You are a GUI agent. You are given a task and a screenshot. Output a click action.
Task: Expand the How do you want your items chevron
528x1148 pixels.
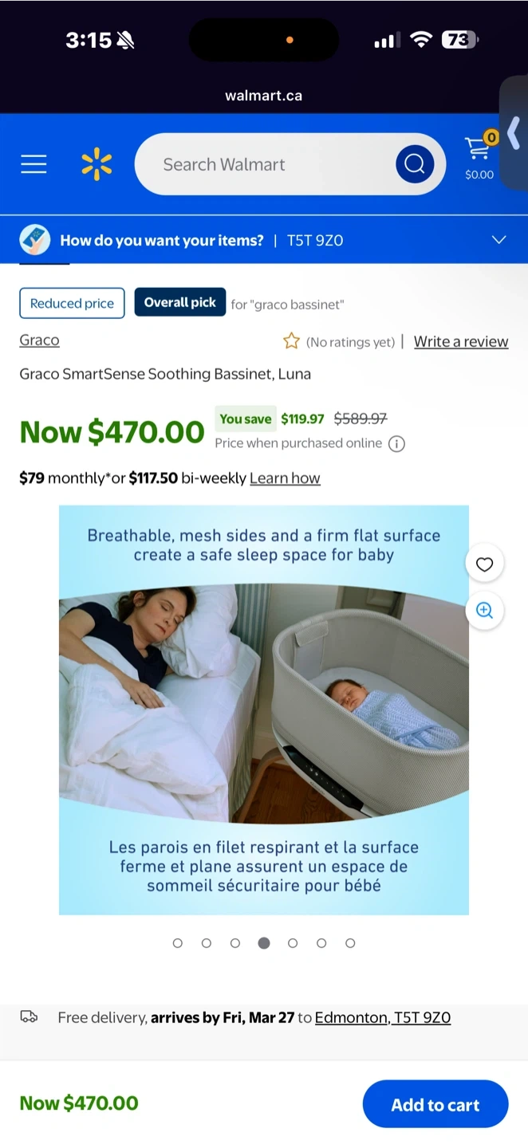click(499, 240)
